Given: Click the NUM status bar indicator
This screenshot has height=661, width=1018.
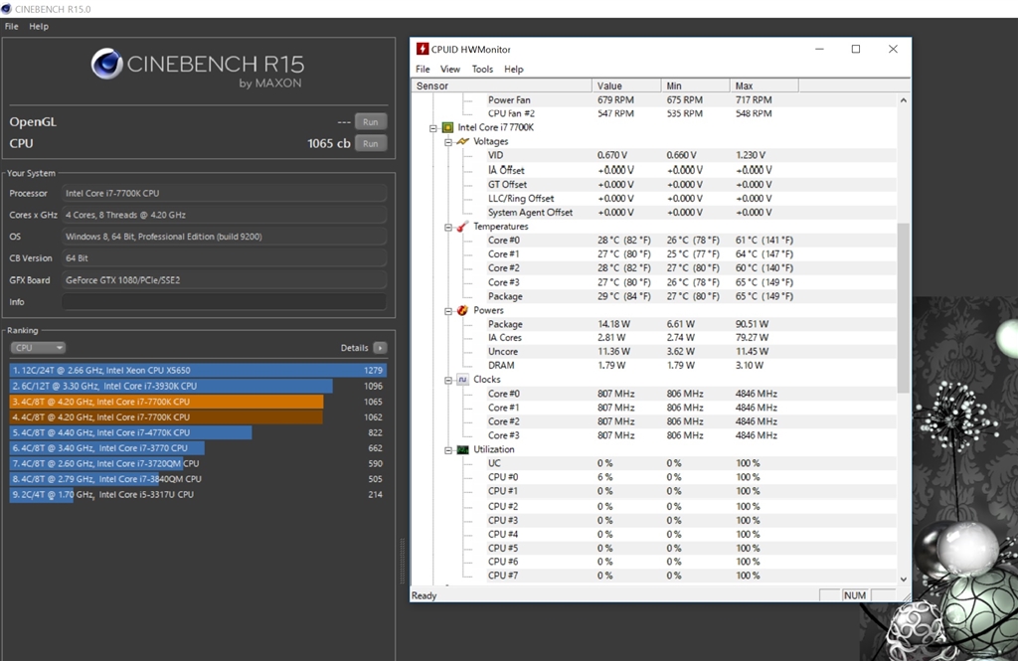Looking at the screenshot, I should point(854,595).
